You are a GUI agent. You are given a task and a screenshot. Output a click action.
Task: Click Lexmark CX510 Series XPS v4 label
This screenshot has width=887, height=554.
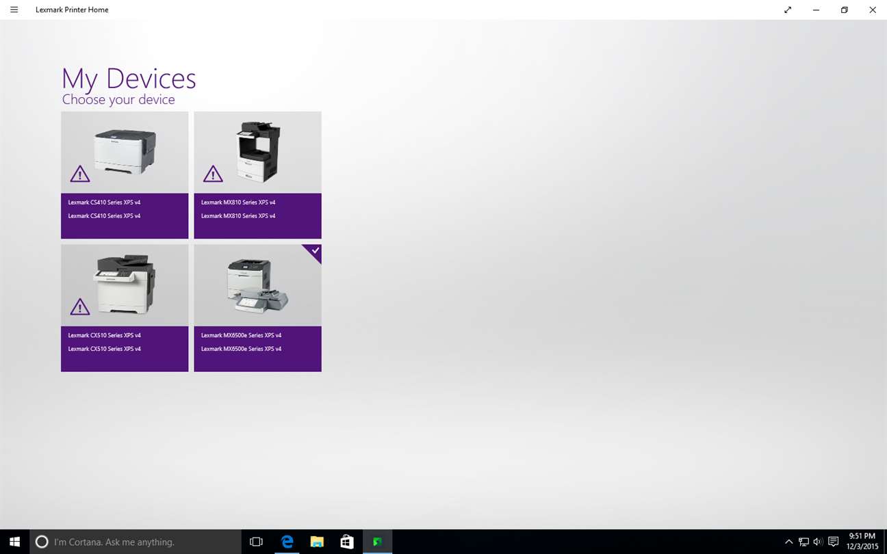104,335
